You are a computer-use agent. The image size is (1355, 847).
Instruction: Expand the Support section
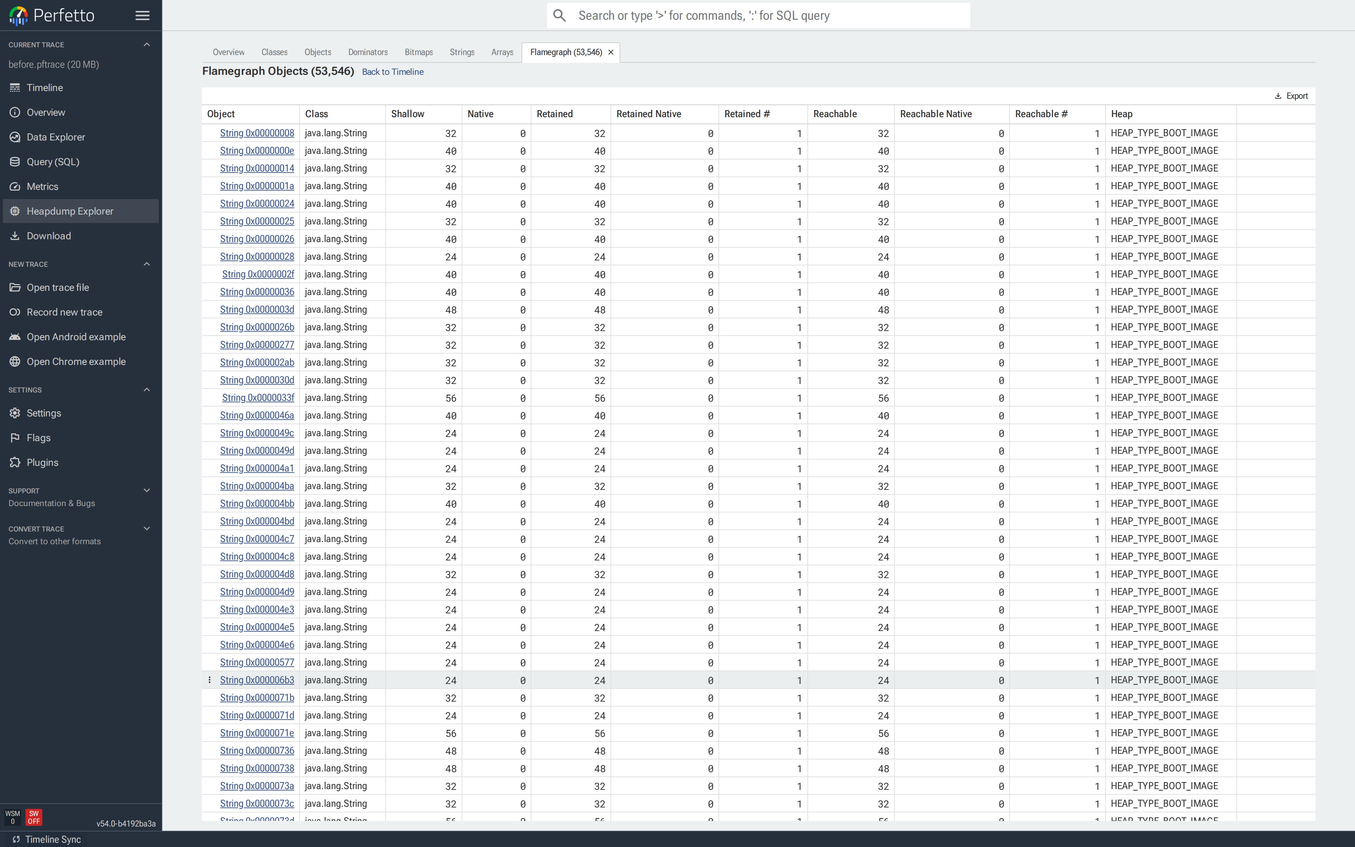[x=147, y=491]
